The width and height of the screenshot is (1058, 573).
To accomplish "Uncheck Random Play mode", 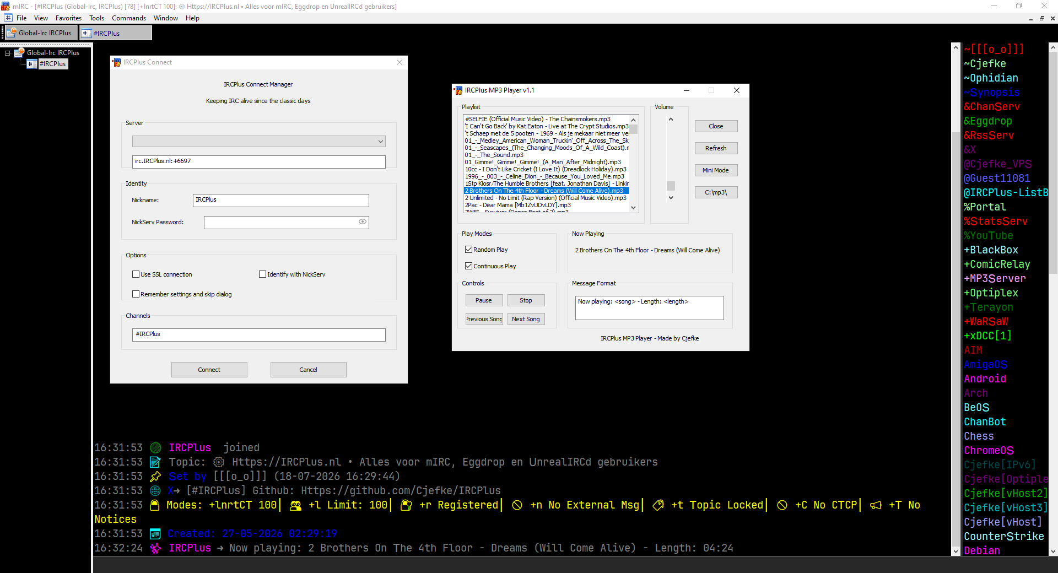I will point(469,250).
